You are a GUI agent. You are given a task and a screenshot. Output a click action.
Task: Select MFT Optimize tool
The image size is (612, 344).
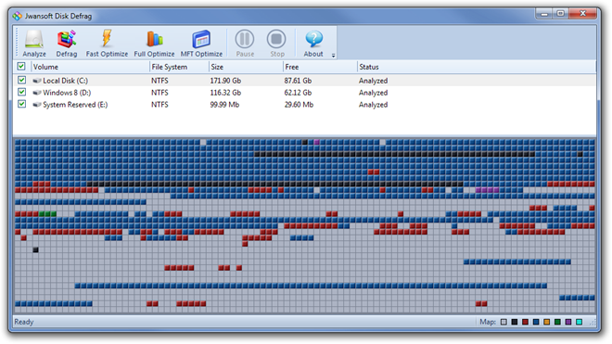[x=201, y=43]
